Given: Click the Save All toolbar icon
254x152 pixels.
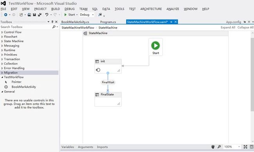Looking at the screenshot, I should (x=39, y=15).
